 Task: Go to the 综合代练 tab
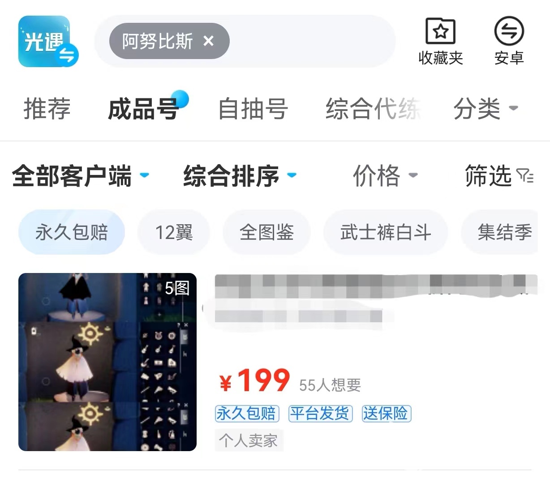point(373,108)
